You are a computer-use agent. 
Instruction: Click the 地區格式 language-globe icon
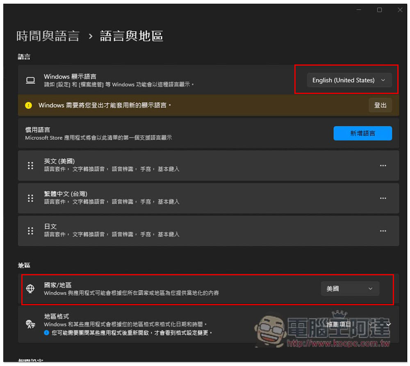pos(30,324)
